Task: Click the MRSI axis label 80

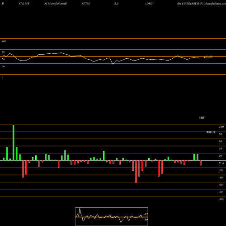Action: coord(221,134)
